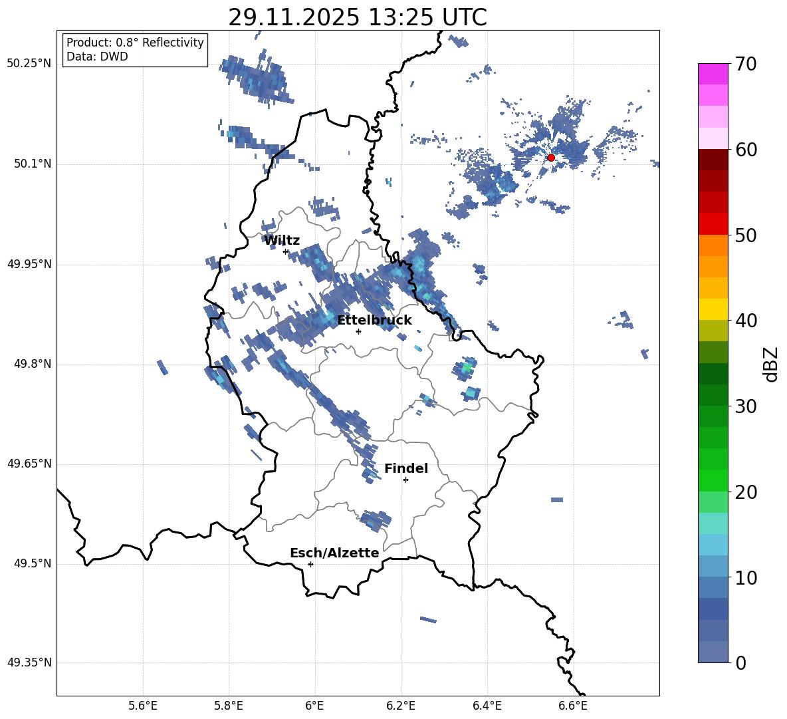Click the 6.6°E longitude label
The image size is (787, 719).
573,706
